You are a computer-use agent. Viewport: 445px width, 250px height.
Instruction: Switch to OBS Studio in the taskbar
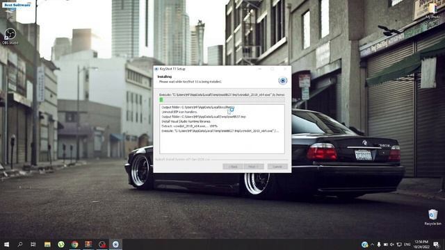point(102,244)
